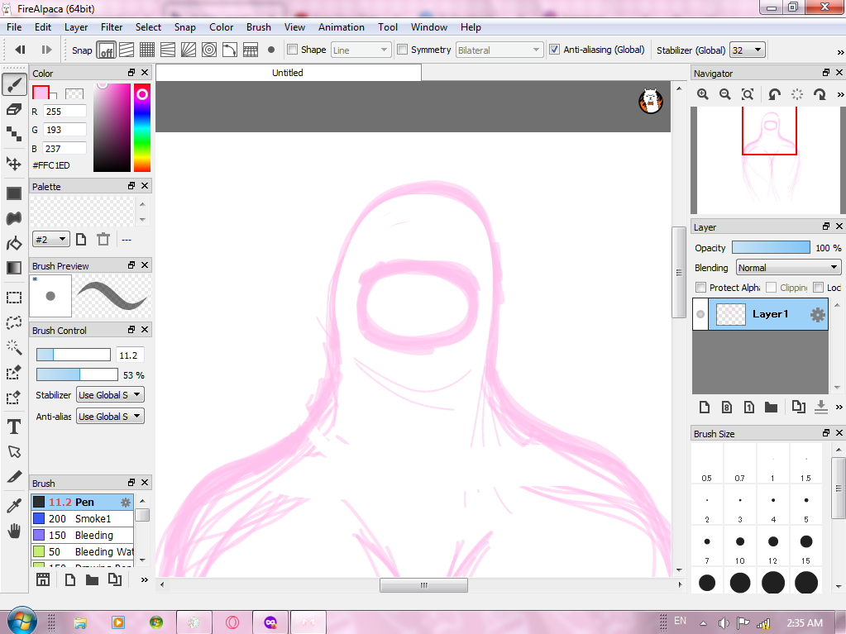Toggle the Symmetry checkbox
The width and height of the screenshot is (846, 634).
click(x=402, y=50)
